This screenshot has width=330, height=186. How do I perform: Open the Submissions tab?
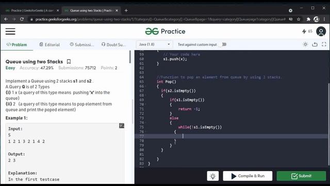click(x=82, y=44)
